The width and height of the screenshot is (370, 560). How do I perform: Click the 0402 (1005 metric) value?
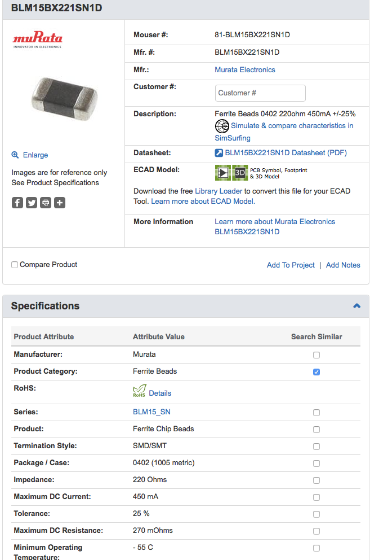[164, 462]
